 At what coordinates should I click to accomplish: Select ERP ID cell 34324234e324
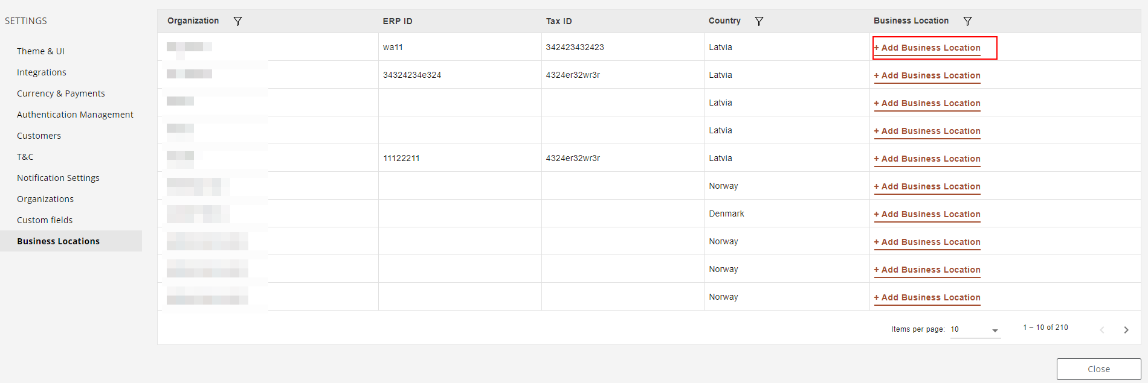(412, 75)
